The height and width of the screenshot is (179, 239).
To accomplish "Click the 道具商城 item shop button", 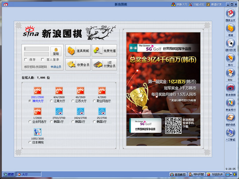I will click(x=78, y=51).
